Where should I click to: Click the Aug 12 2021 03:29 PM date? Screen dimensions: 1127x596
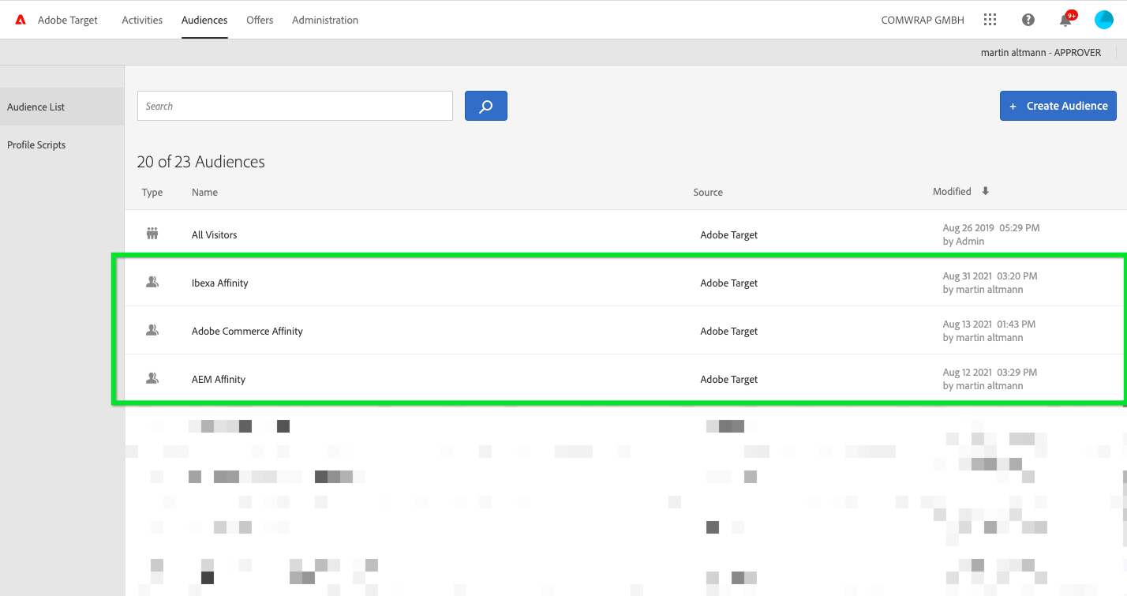click(990, 372)
